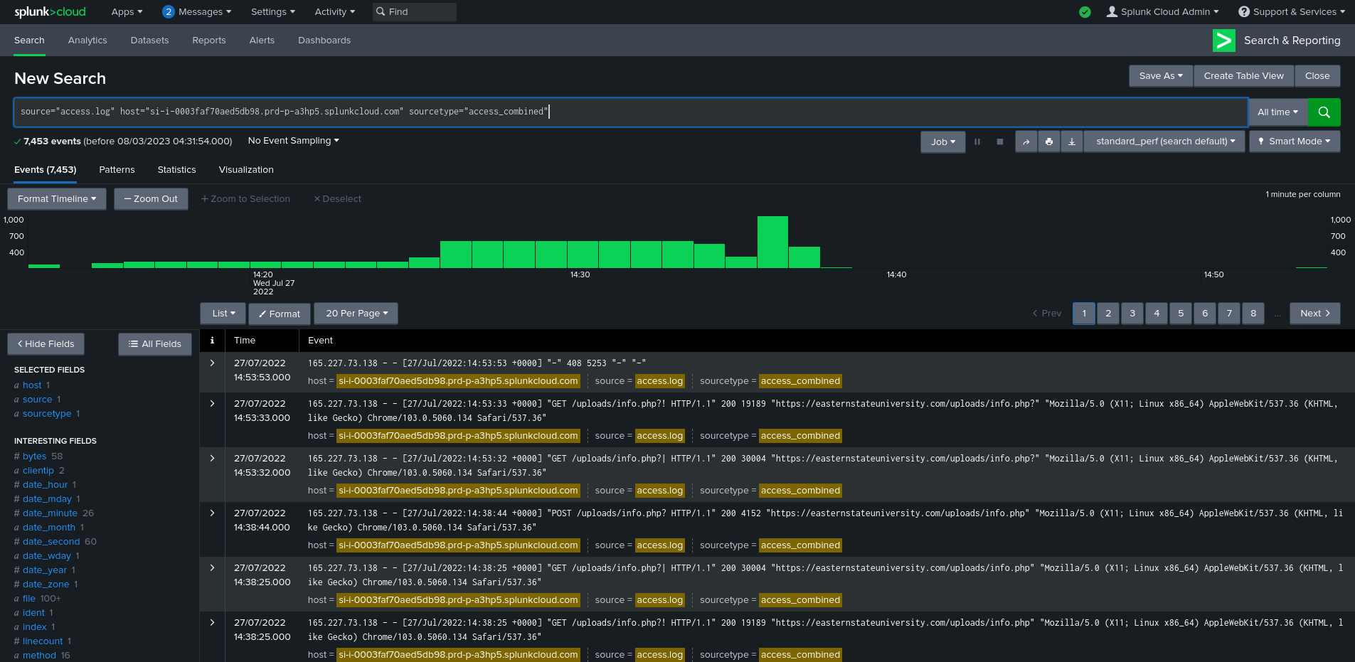Go to results page 2
1355x662 pixels.
tap(1108, 314)
